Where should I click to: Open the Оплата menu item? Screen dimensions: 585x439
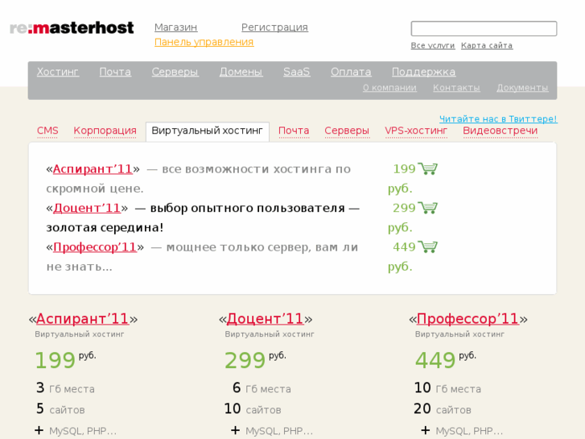pos(351,72)
